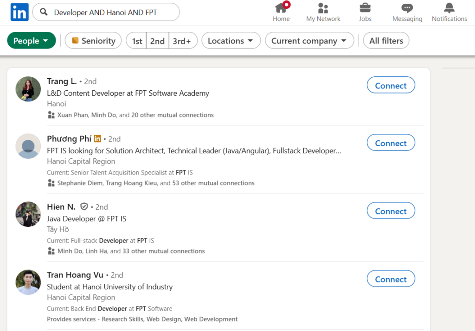Click mutual connections icon under Phương Phí
Screen dimensions: 475x331
pos(51,183)
